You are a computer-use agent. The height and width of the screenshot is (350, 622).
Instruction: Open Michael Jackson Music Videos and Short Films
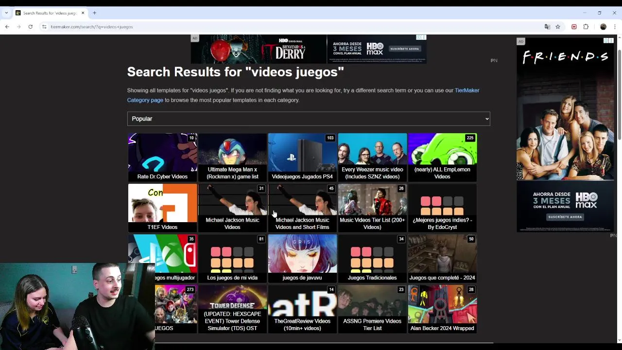click(302, 208)
